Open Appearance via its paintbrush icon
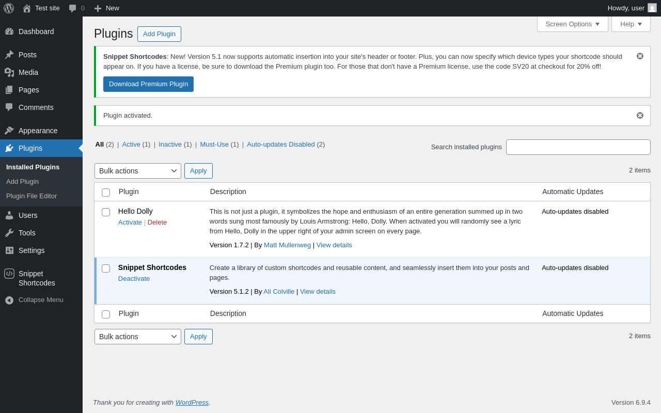 pos(9,131)
